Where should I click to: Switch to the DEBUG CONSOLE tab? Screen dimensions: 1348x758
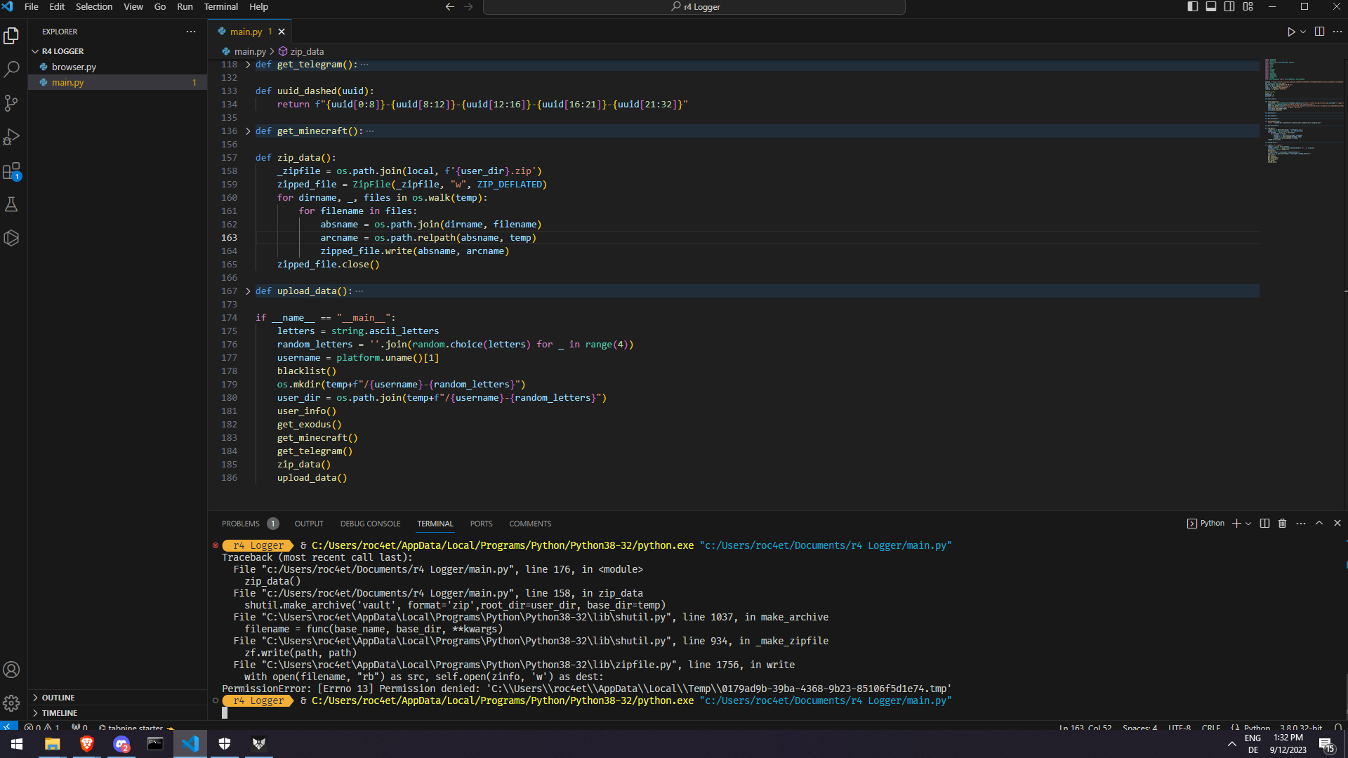pos(370,524)
